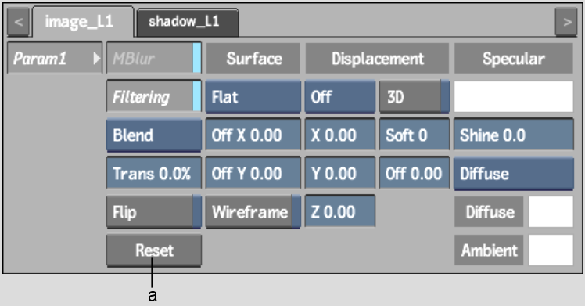Click the Diffuse color swatch
The height and width of the screenshot is (306, 585).
point(551,211)
